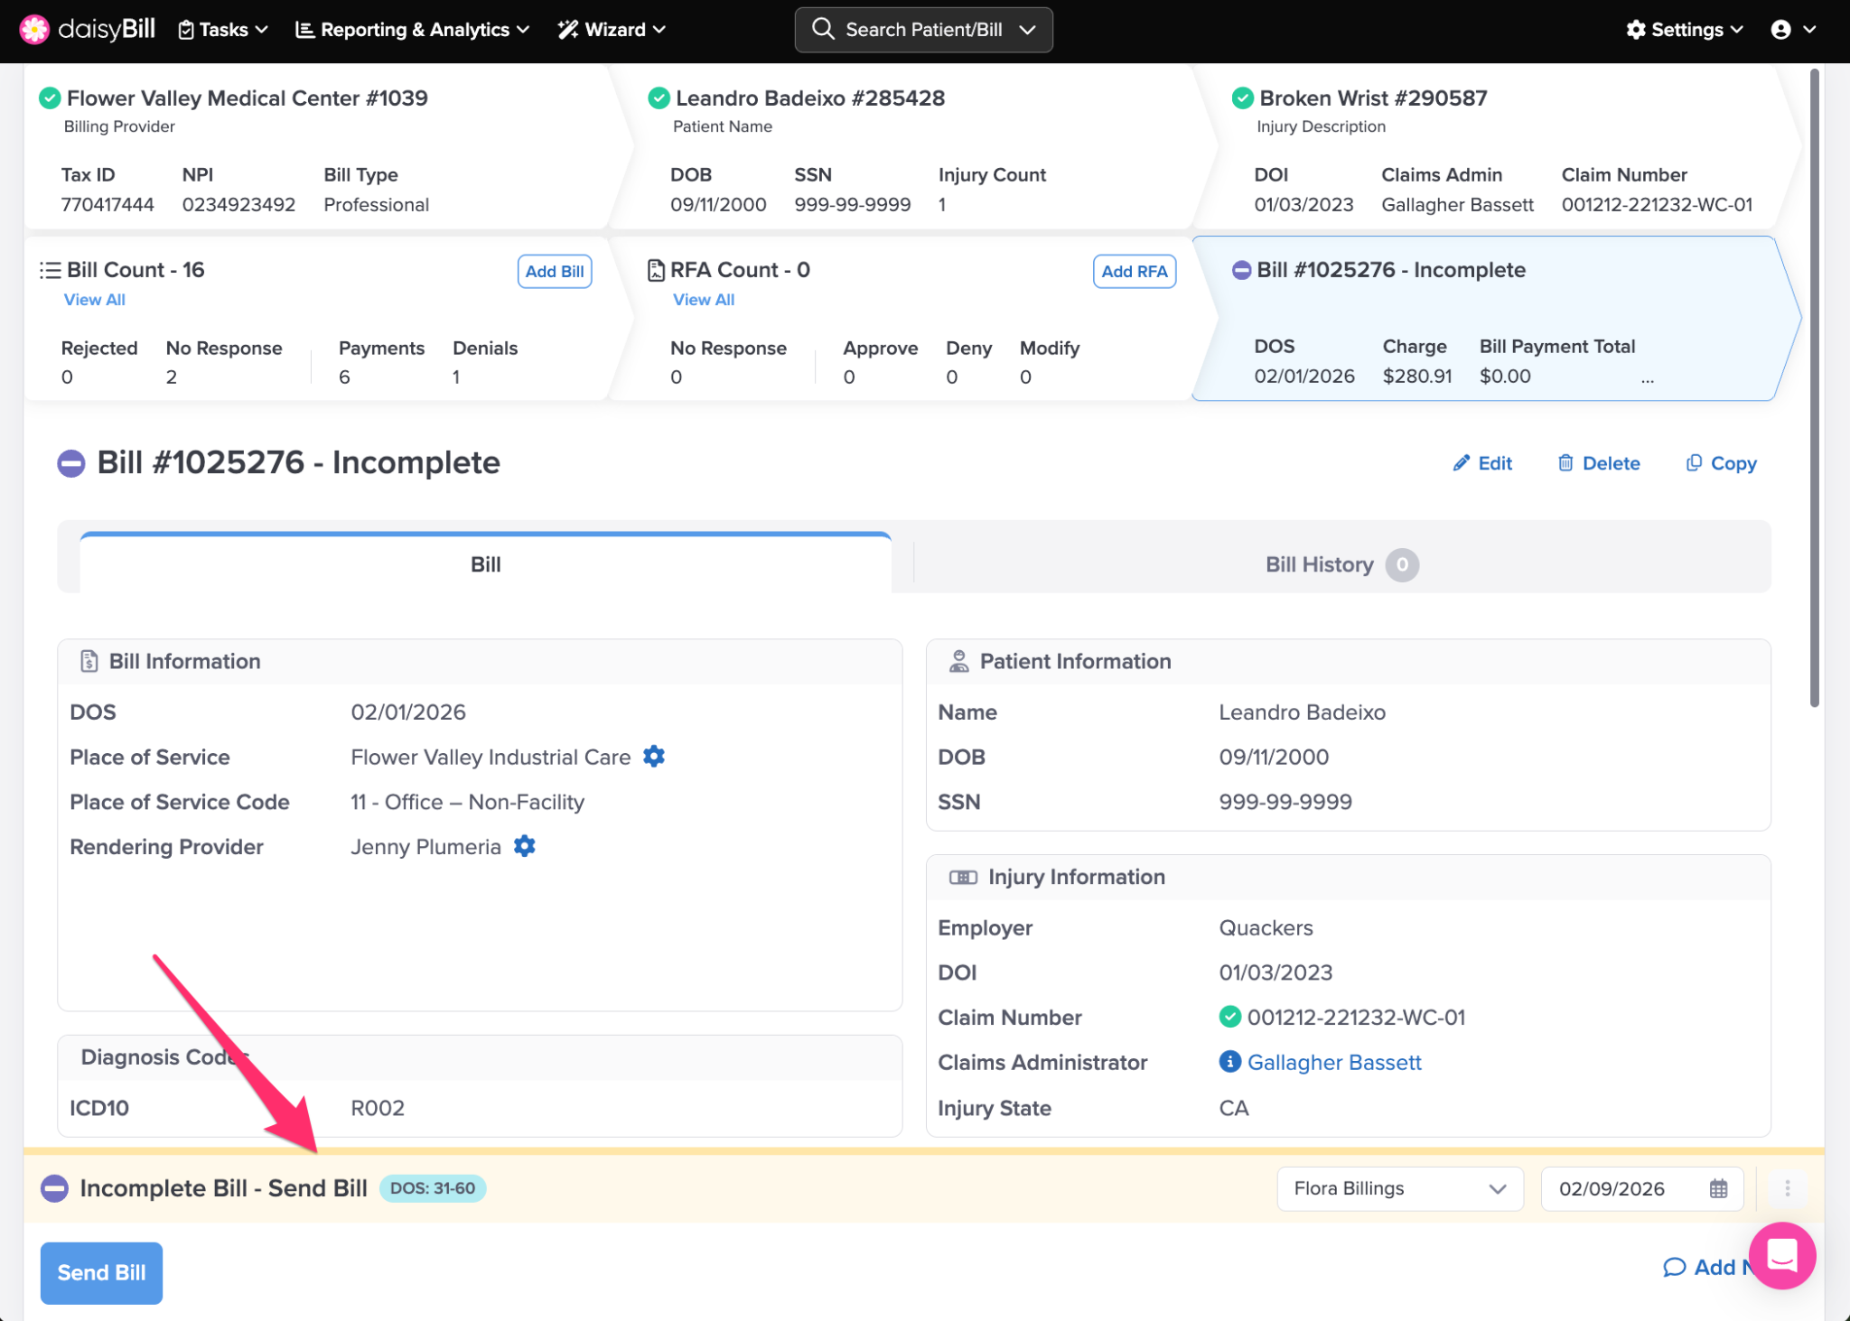Click the gear icon beside Jenny Plumeria

[525, 846]
